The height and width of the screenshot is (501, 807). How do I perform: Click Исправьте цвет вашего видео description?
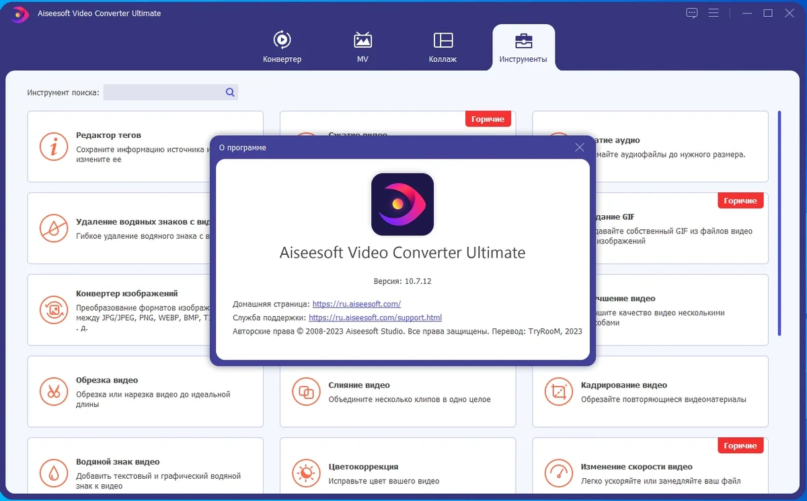(384, 481)
